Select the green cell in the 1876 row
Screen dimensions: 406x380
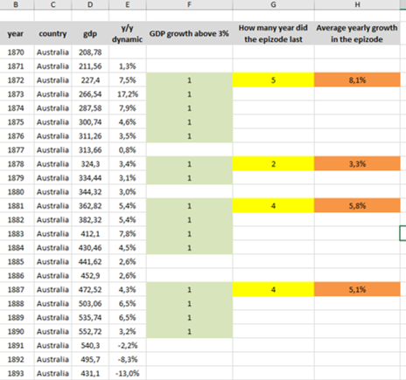coord(189,136)
